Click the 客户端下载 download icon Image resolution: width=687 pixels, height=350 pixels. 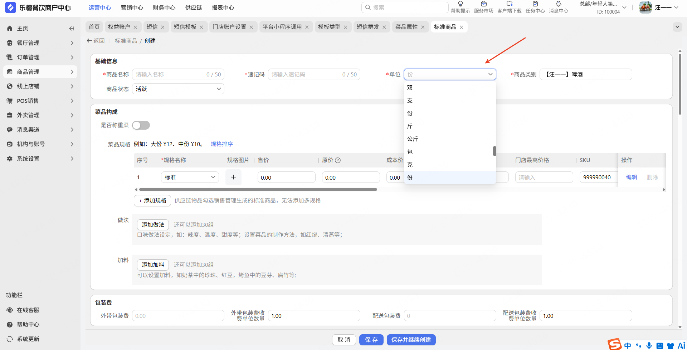pyautogui.click(x=509, y=4)
